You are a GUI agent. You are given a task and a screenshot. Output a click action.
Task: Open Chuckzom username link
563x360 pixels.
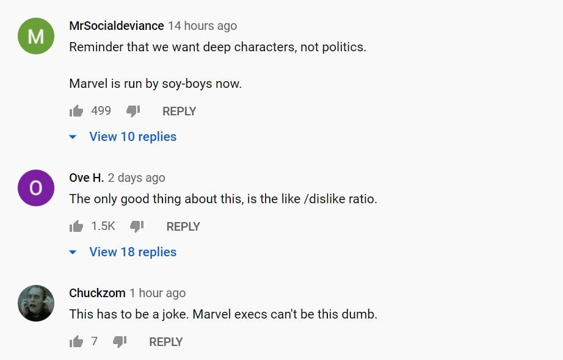[97, 293]
